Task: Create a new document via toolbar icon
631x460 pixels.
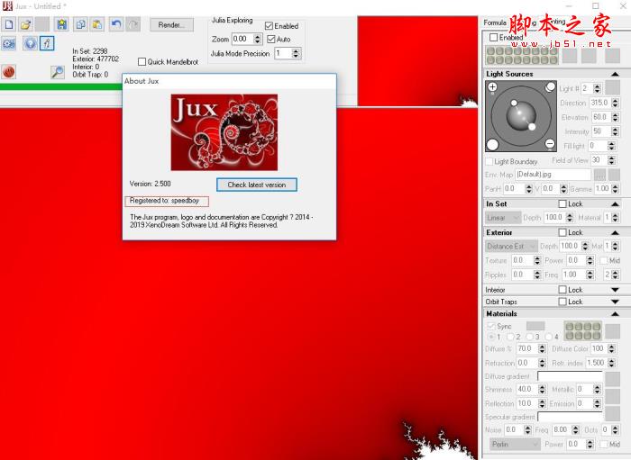Action: 9,24
